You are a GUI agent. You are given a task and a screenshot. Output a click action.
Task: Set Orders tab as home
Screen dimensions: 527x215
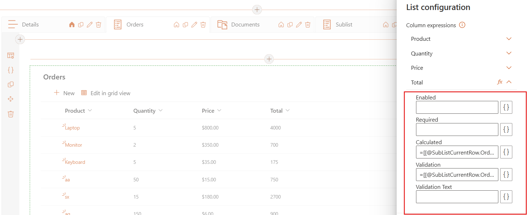point(177,25)
